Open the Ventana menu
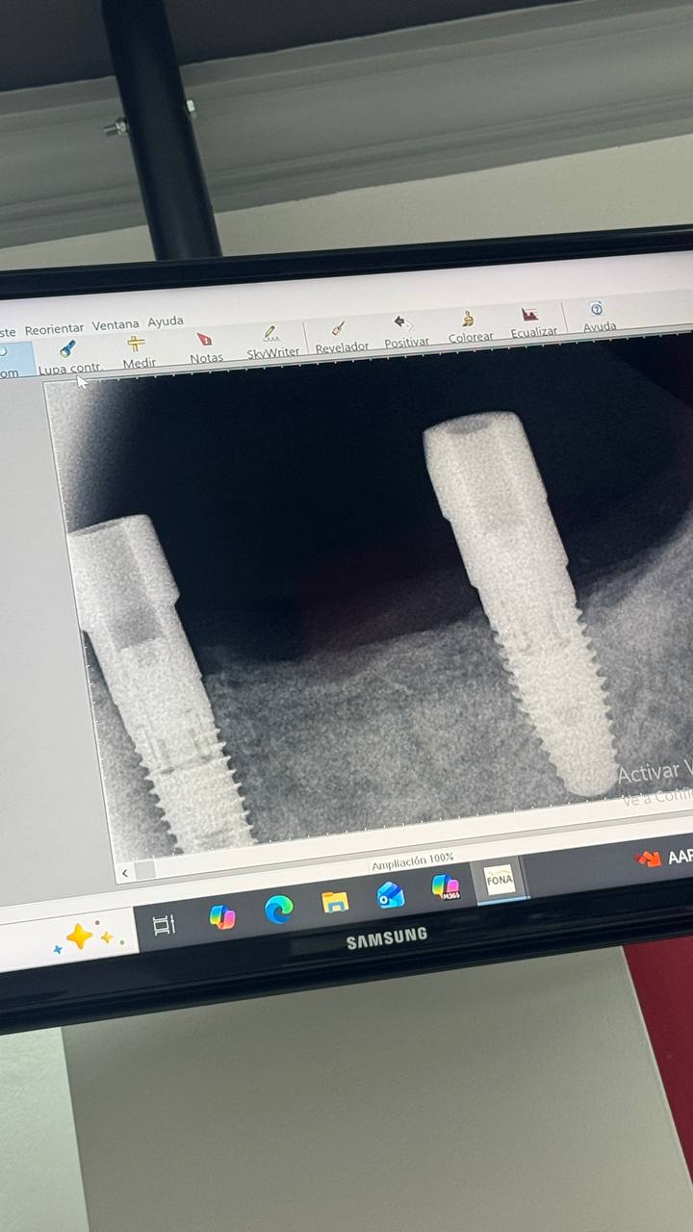The width and height of the screenshot is (693, 1232). [x=115, y=325]
